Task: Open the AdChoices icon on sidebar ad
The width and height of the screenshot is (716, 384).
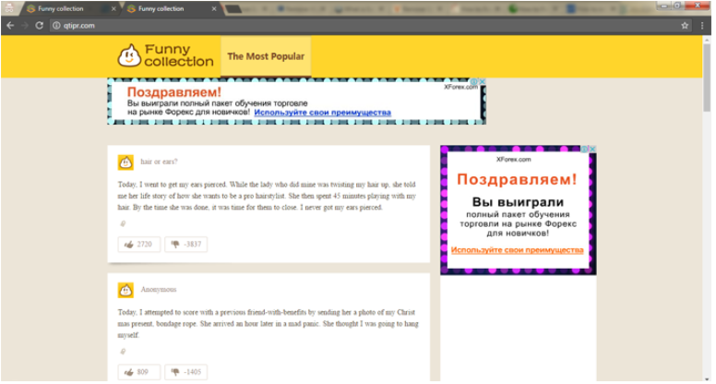Action: tap(585, 149)
